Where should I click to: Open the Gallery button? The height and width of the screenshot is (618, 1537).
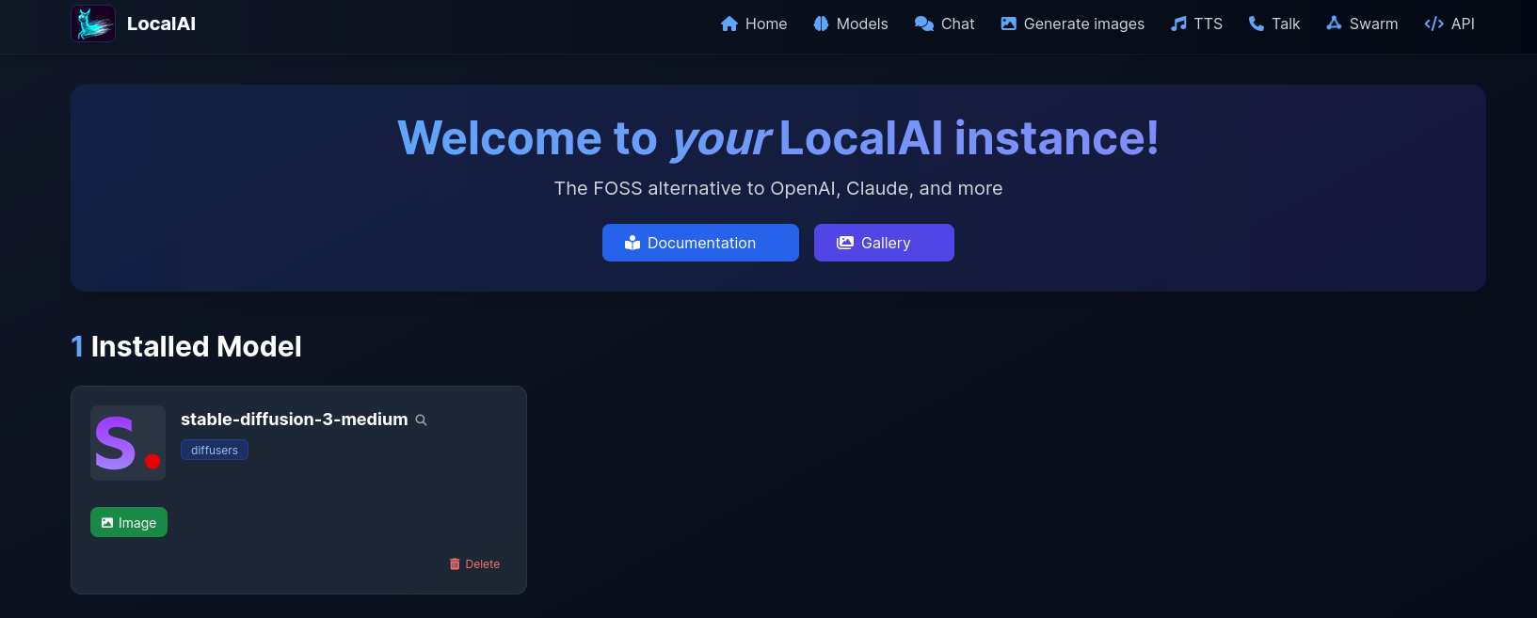click(884, 243)
